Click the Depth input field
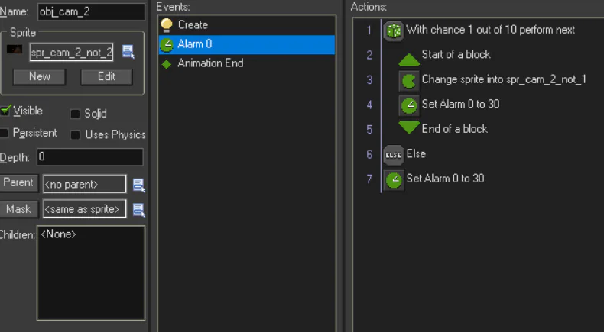This screenshot has width=604, height=332. pyautogui.click(x=89, y=157)
